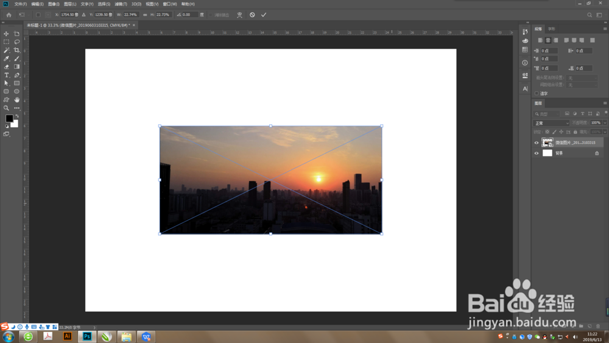The height and width of the screenshot is (343, 609).
Task: Filter layers by type layers
Action: 583,114
